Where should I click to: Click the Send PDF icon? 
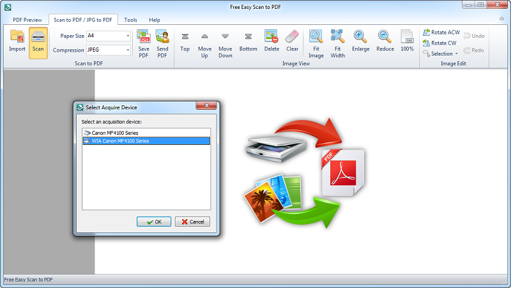(x=162, y=43)
